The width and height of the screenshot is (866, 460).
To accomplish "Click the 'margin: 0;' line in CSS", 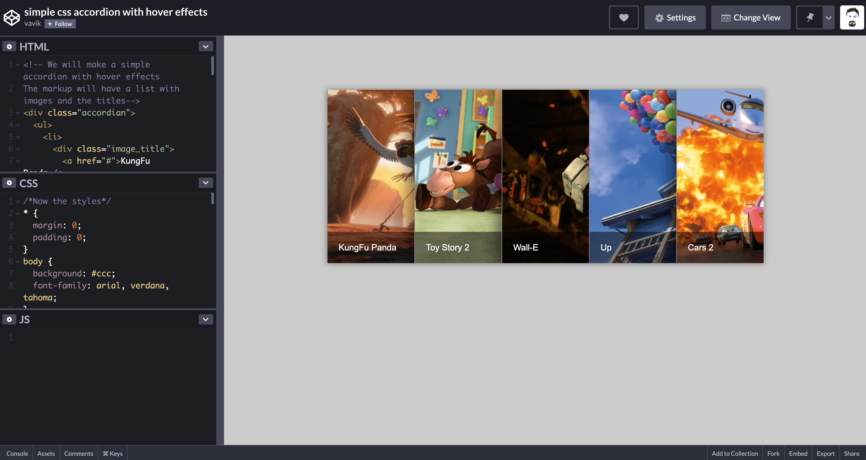I will [x=57, y=225].
